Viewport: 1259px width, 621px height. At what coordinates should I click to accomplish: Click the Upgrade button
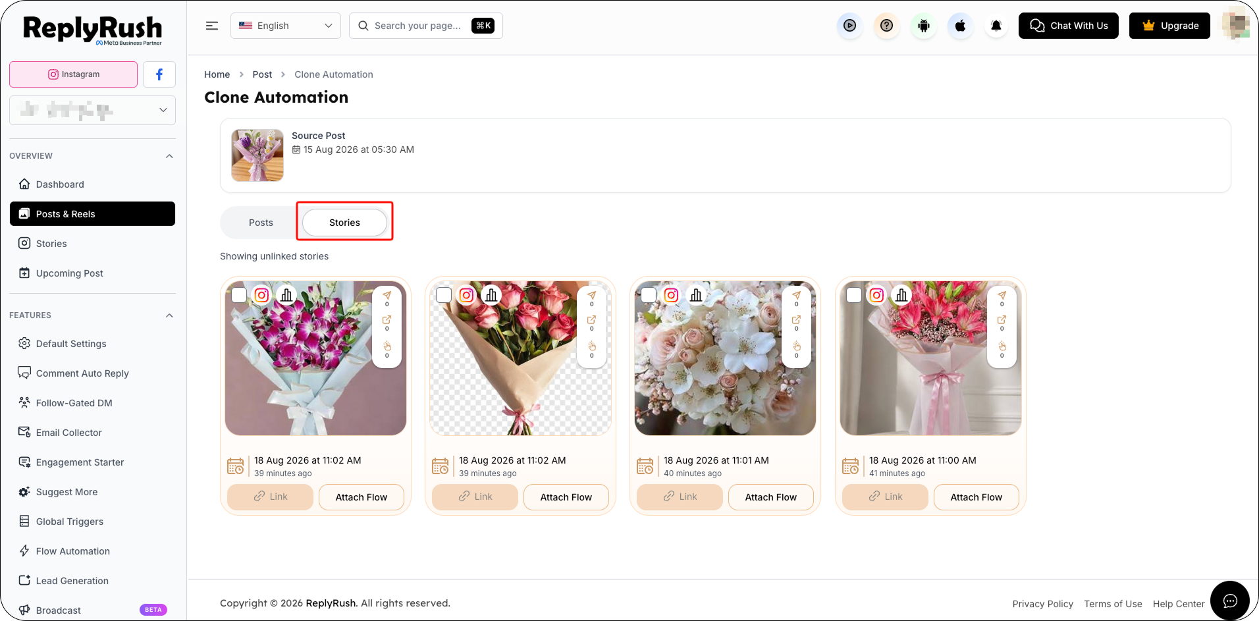pyautogui.click(x=1169, y=26)
